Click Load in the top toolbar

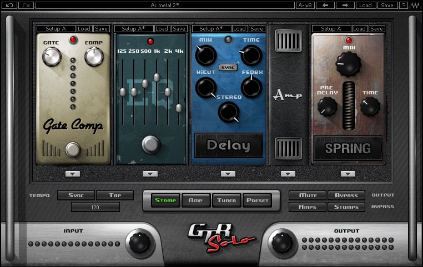tap(365, 5)
